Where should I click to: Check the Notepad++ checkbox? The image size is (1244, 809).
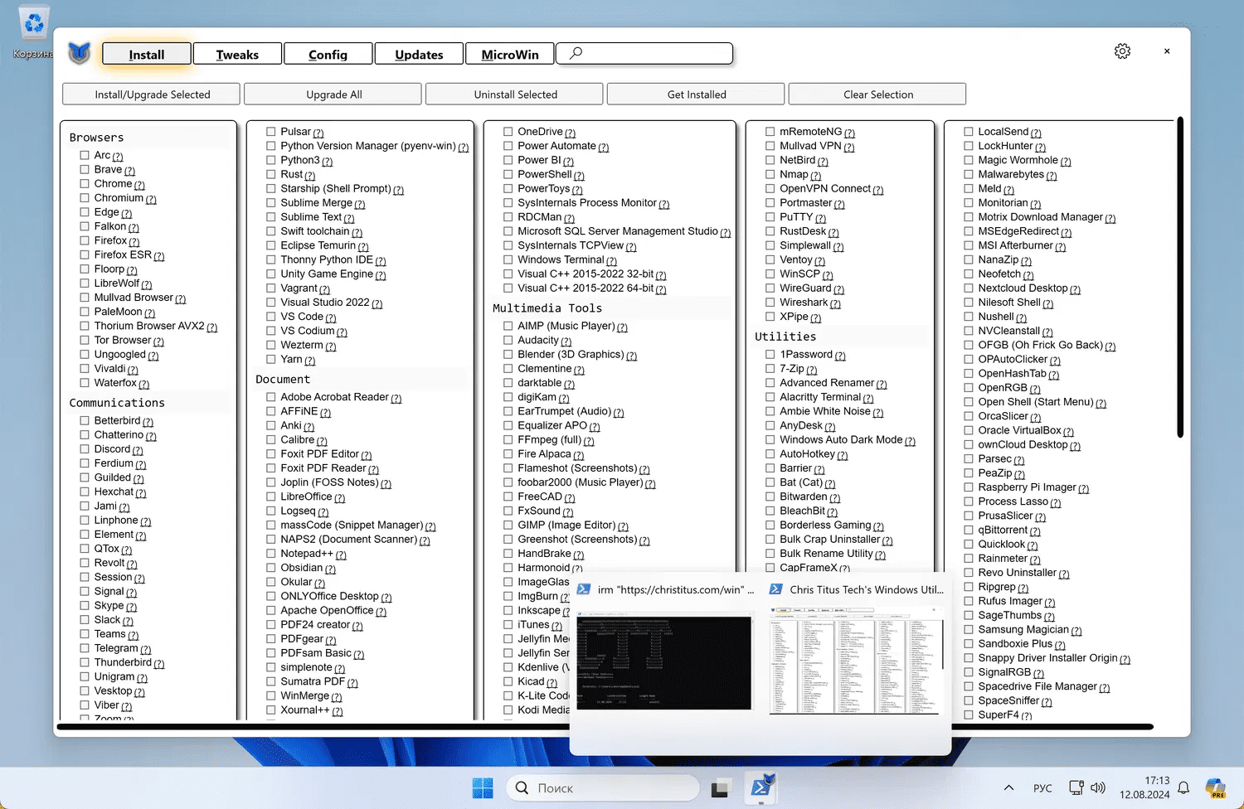point(271,554)
